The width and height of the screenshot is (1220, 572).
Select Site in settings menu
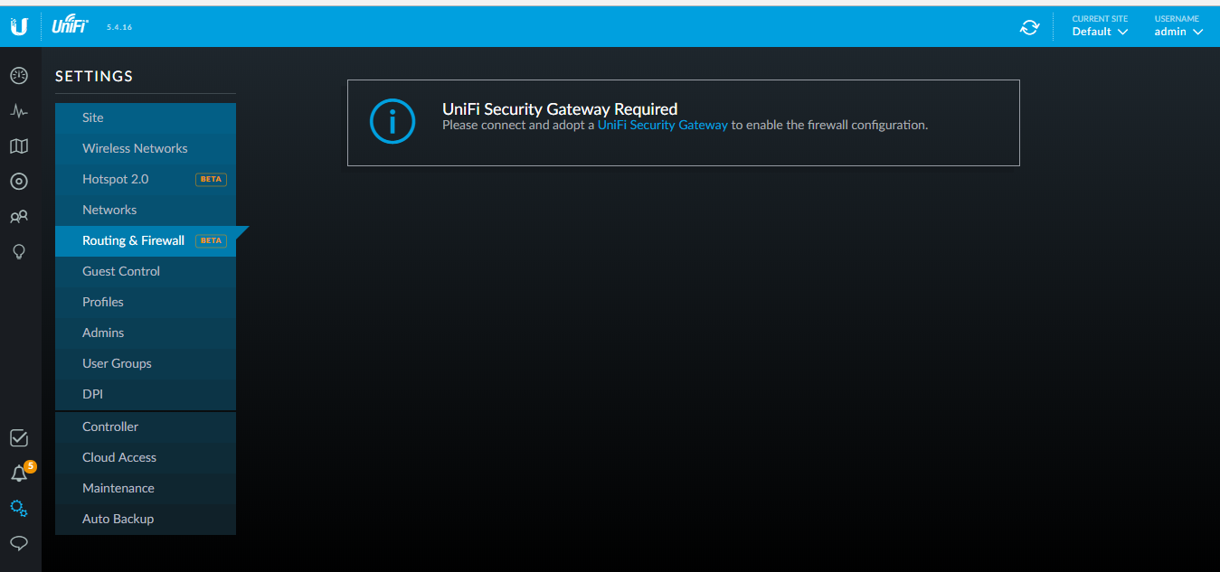[146, 117]
